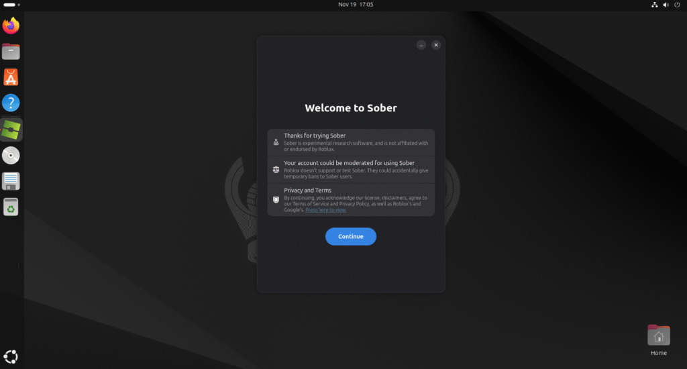
Task: Open the disc media icon in dock
Action: (11, 155)
